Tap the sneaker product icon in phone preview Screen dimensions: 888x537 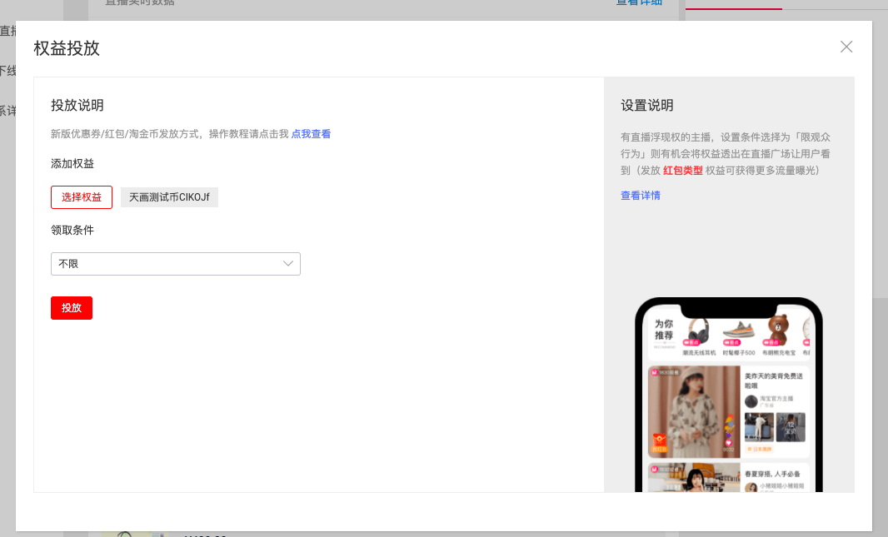[738, 331]
